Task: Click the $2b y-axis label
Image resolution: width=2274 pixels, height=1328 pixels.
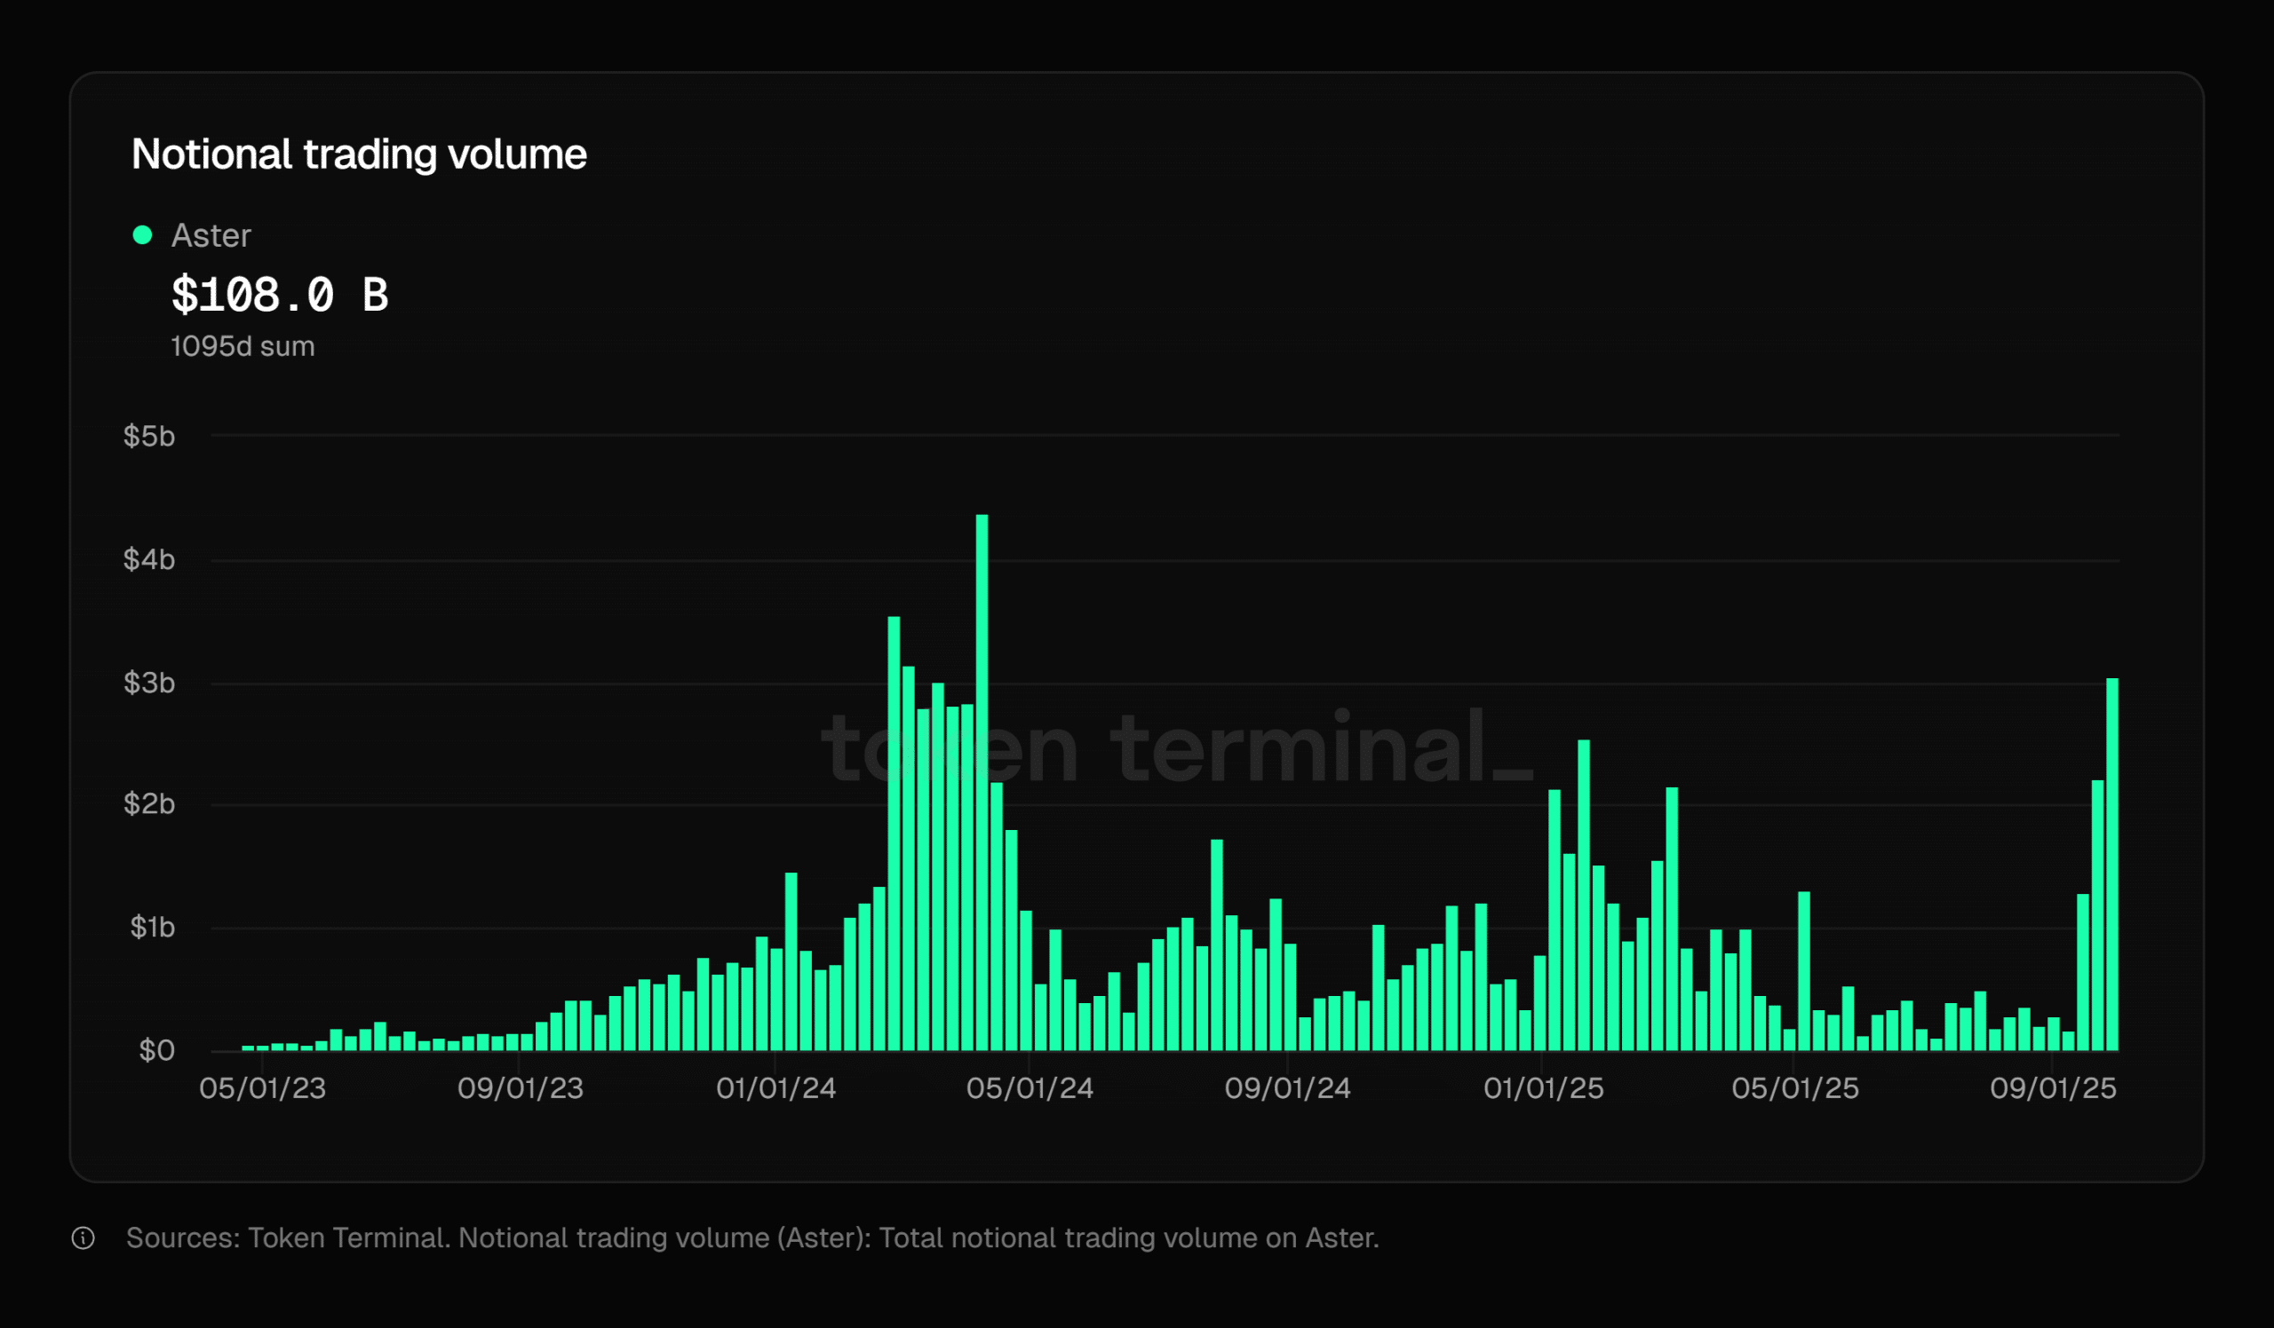Action: (149, 804)
